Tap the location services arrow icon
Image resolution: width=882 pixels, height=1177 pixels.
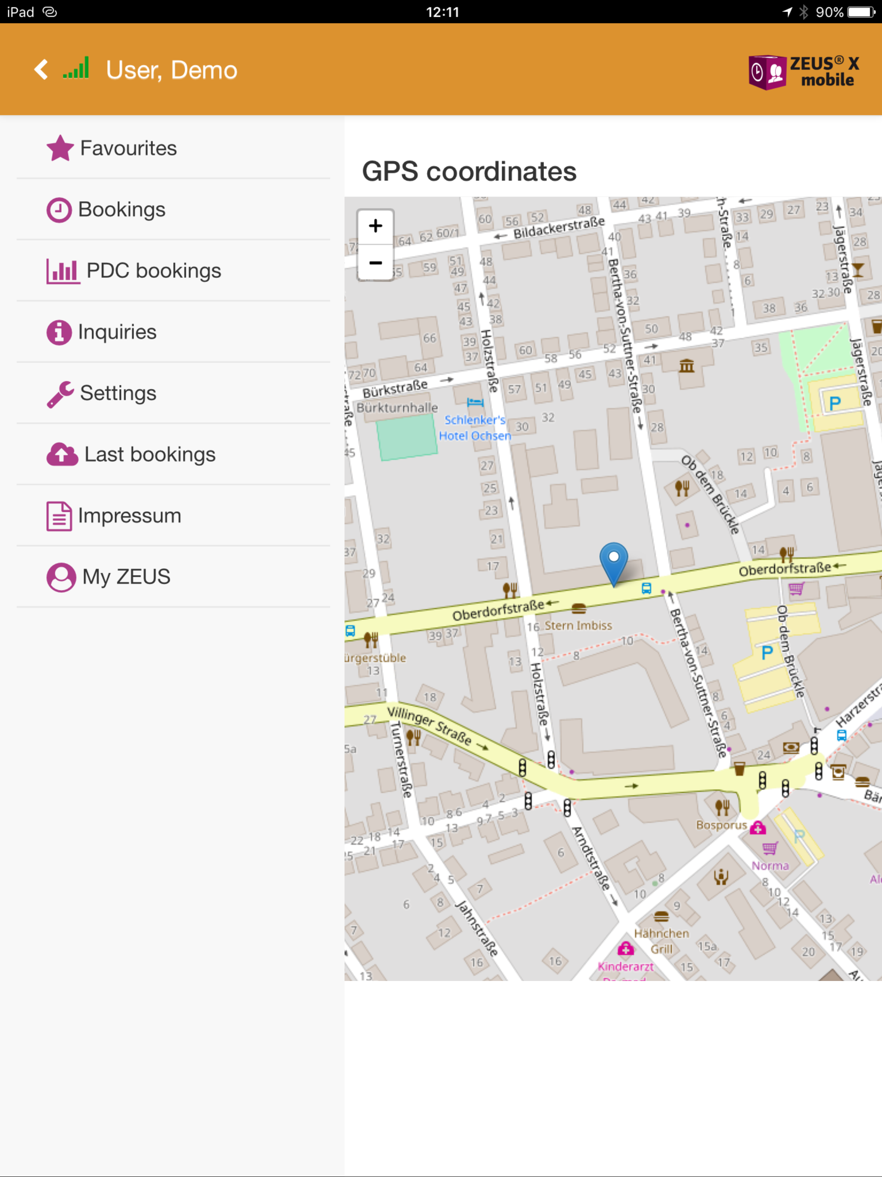pyautogui.click(x=787, y=12)
